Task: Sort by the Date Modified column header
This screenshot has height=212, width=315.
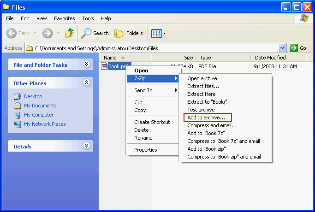Action: [x=279, y=58]
